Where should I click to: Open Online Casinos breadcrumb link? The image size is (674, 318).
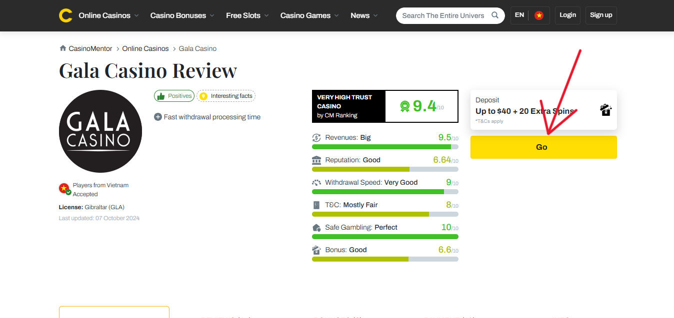point(145,48)
